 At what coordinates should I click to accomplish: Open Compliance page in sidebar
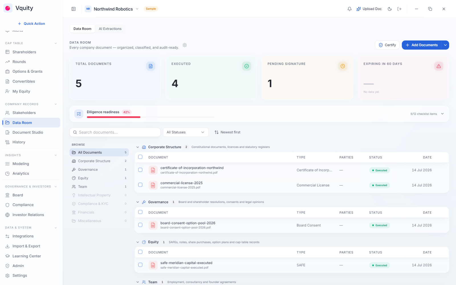pyautogui.click(x=31, y=205)
